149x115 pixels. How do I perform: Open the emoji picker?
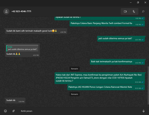point(5,111)
